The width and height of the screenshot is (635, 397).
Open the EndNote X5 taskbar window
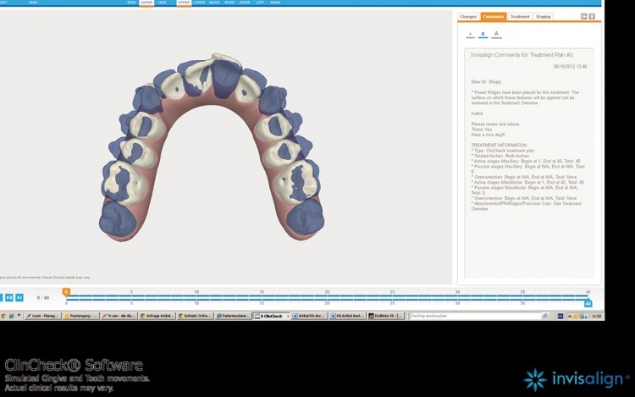386,316
